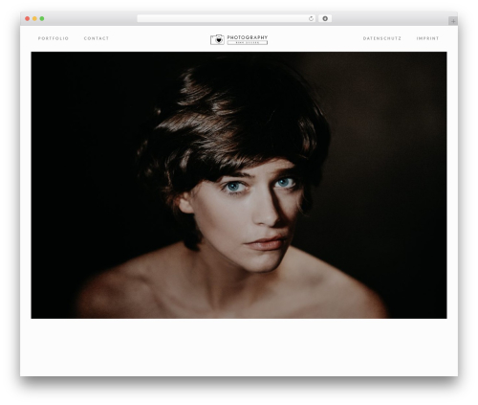Open the Imprint page
Screen dimensions: 478x405
click(x=427, y=38)
